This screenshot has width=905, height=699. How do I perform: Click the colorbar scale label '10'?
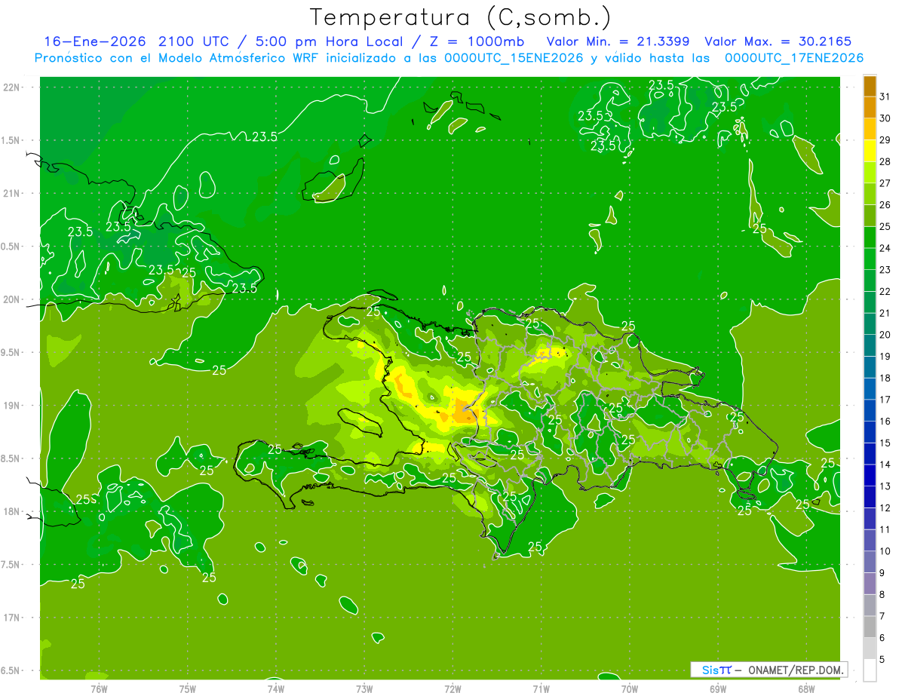(885, 551)
